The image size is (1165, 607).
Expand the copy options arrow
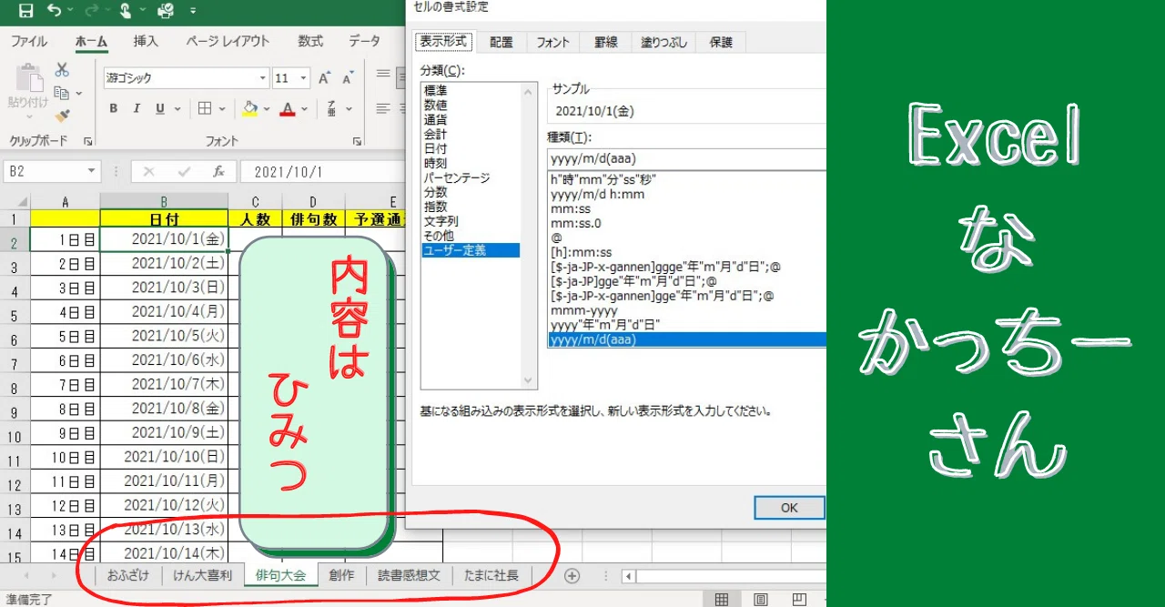78,94
